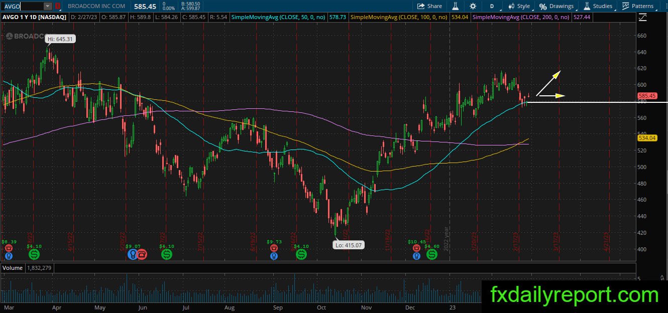This screenshot has width=668, height=313.
Task: Click the chart mode icon above the price axis
Action: click(642, 17)
